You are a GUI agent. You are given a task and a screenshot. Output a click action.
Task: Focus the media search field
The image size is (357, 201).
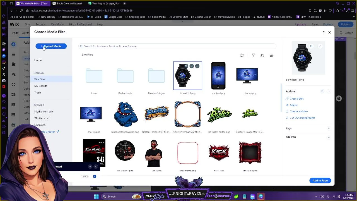point(177,46)
